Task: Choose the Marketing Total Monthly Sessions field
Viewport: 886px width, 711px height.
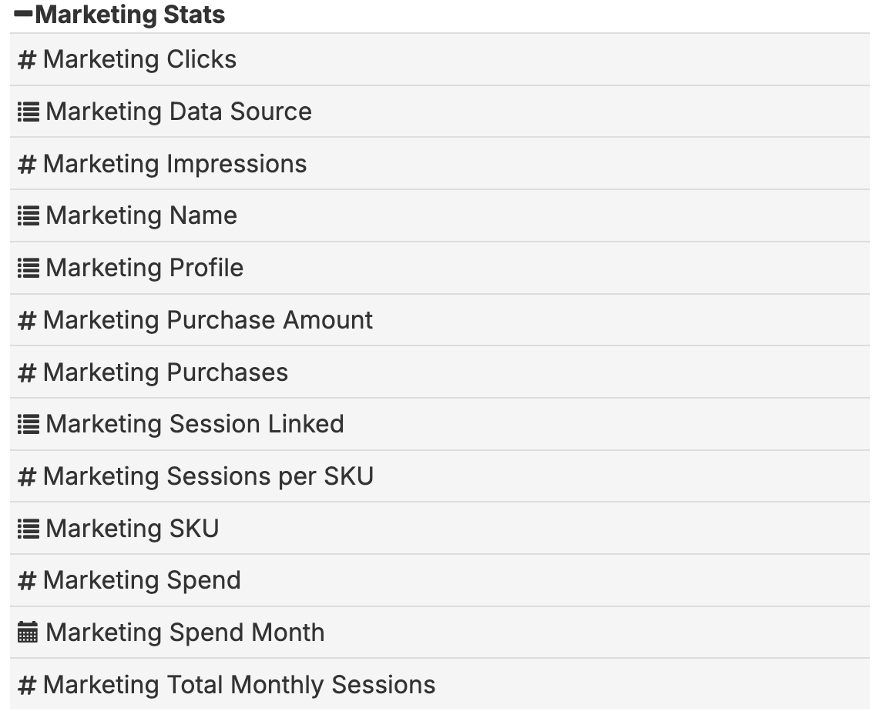Action: click(239, 686)
